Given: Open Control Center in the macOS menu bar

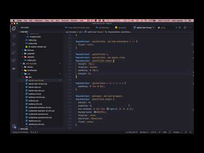Looking at the screenshot, I should pos(190,20).
